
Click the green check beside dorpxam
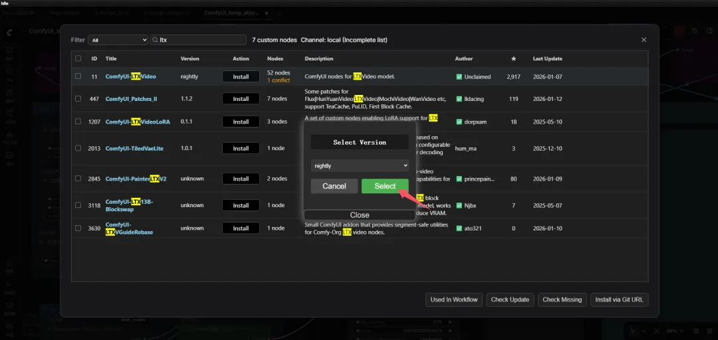(x=459, y=122)
